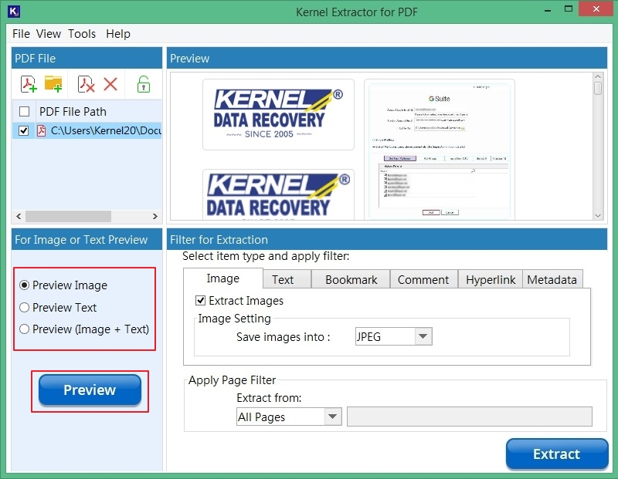Open the Tools menu
Screen dimensions: 618x479
pos(82,34)
